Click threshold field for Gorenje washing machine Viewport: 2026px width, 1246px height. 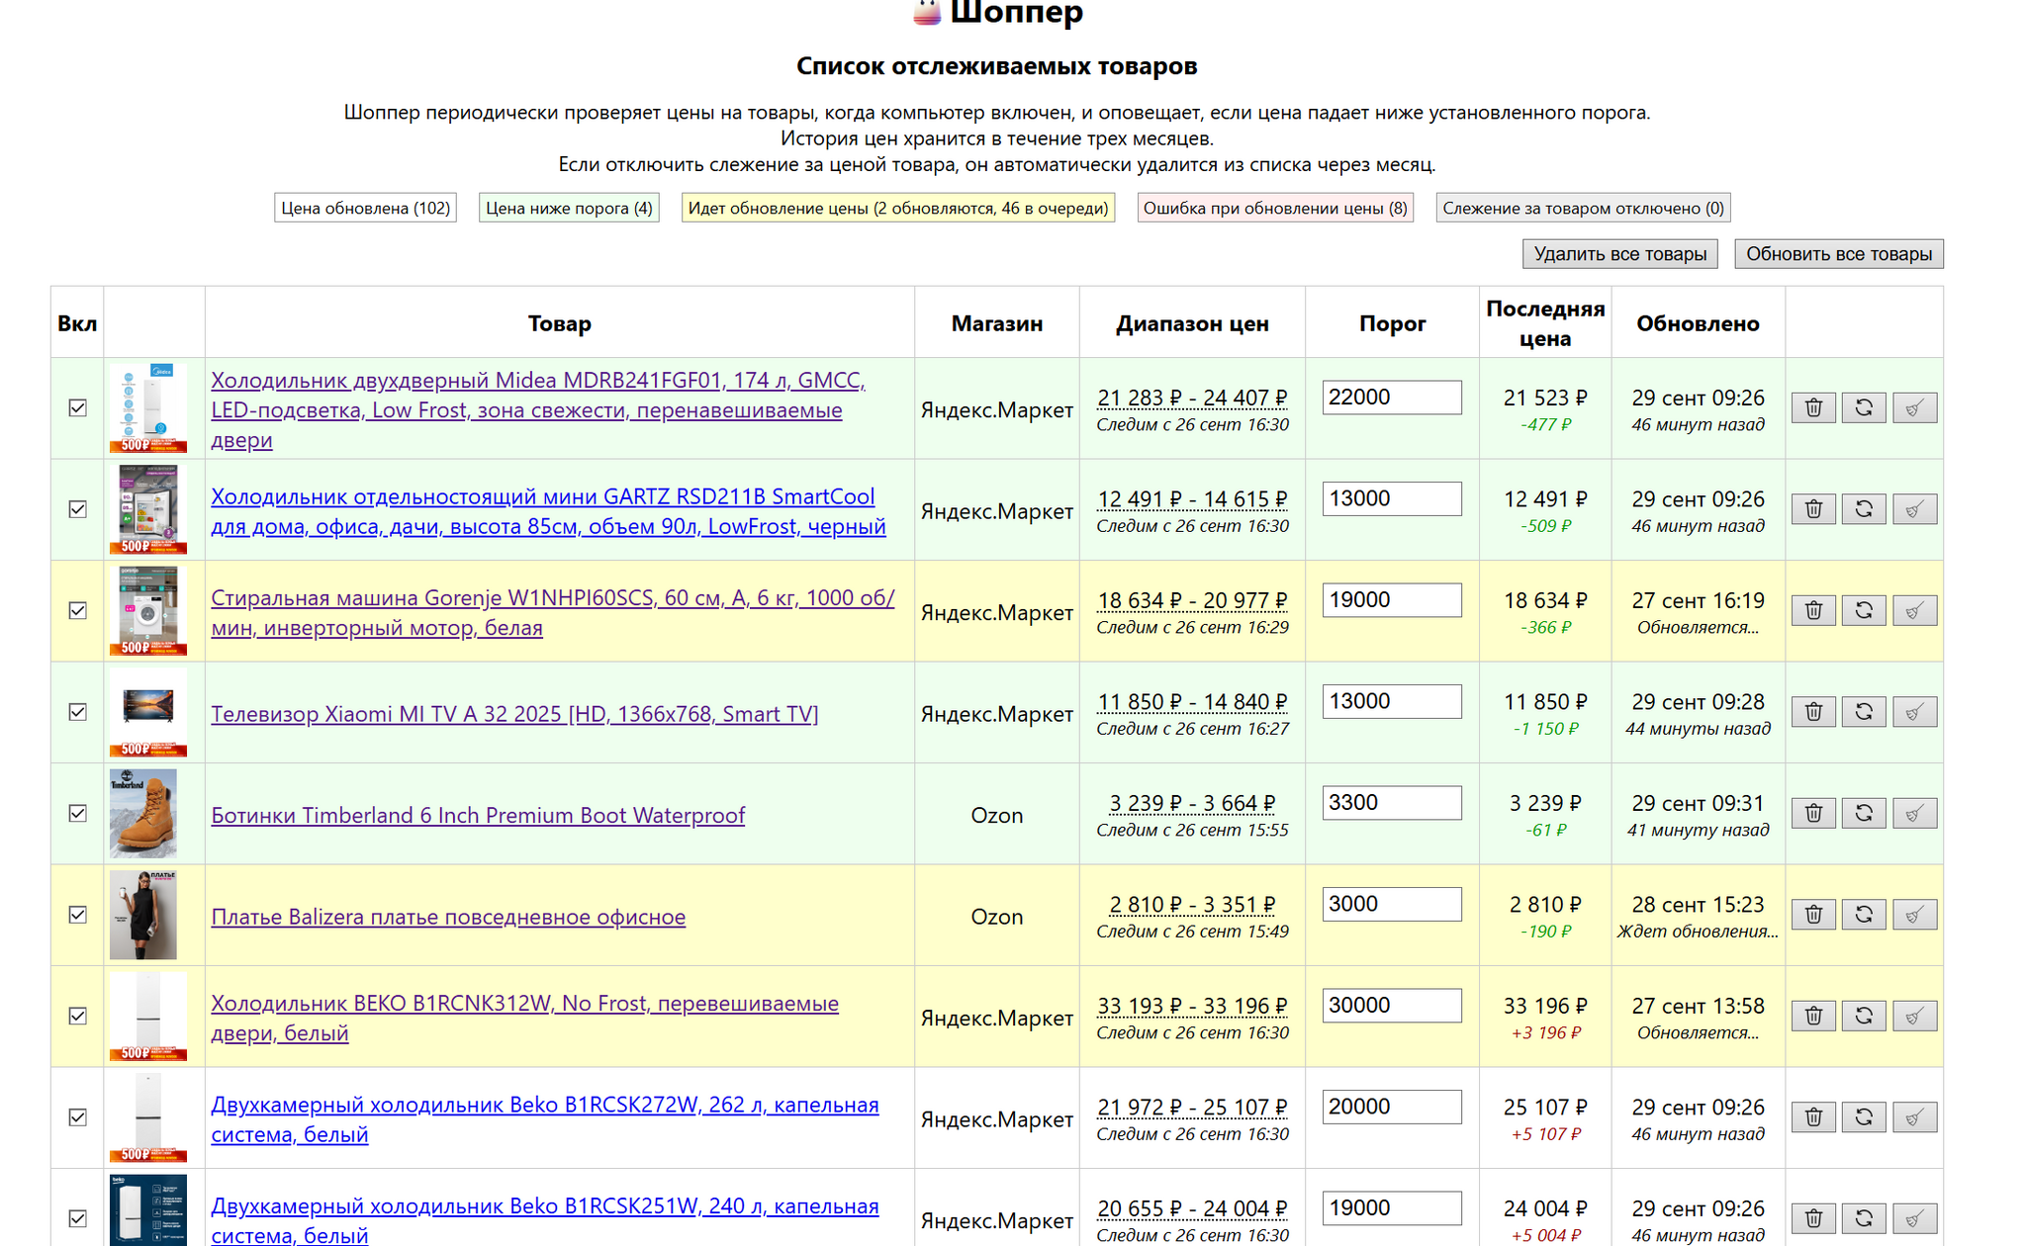point(1391,600)
